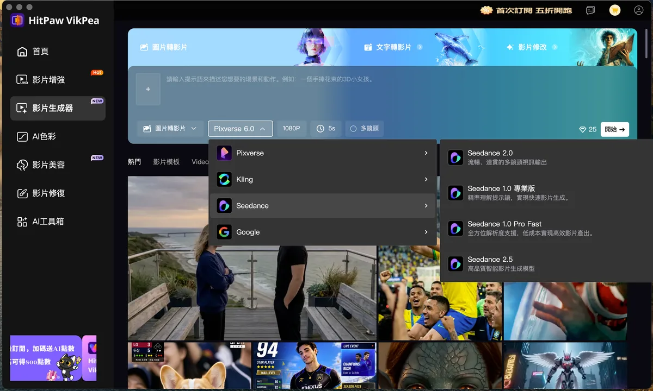This screenshot has height=391, width=653.
Task: Select Seedance 2.5 model
Action: click(x=546, y=264)
